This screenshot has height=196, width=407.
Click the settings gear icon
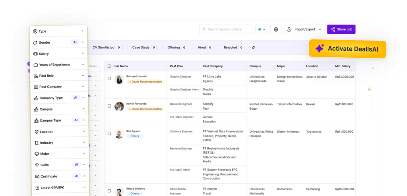pyautogui.click(x=276, y=29)
